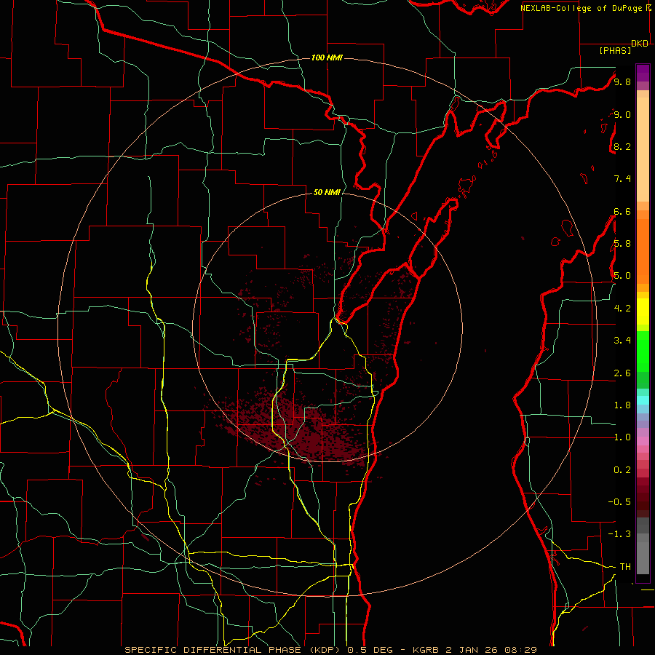655x655 pixels.
Task: Select the 8.2 value on the color scale
Action: click(622, 146)
